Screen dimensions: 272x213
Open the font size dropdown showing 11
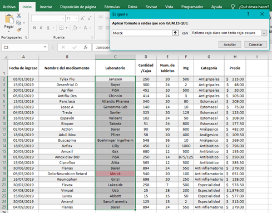coord(76,18)
